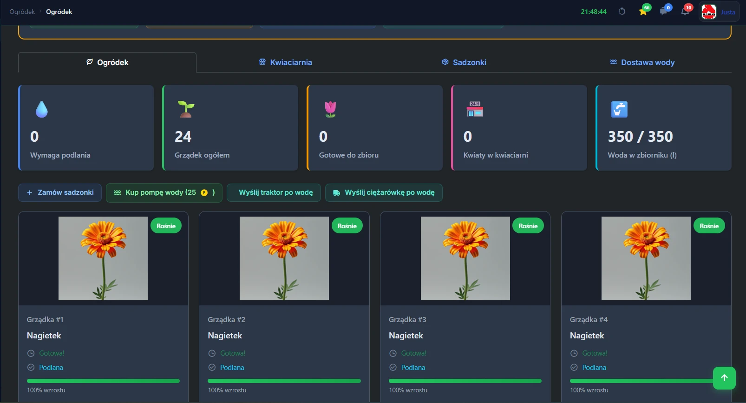Click the Grządka #1 growth progress bar
Image resolution: width=746 pixels, height=403 pixels.
(103, 381)
